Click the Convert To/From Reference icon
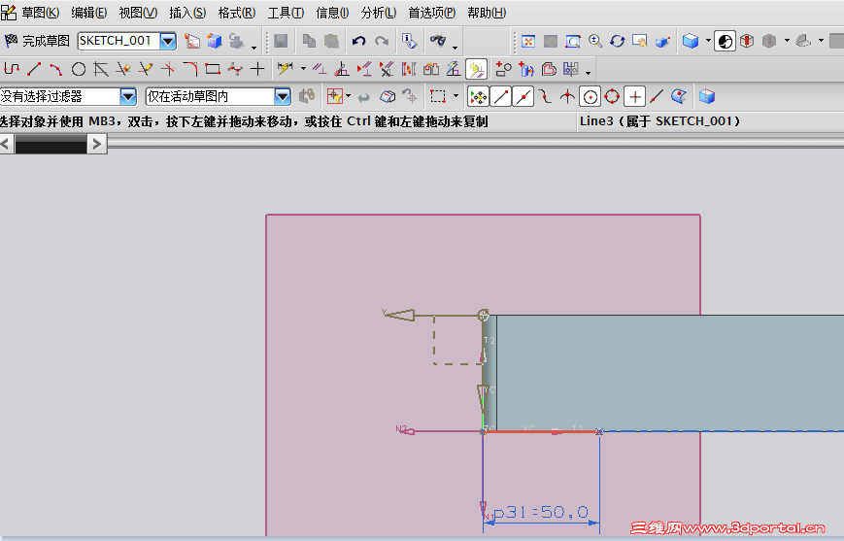 (x=409, y=69)
